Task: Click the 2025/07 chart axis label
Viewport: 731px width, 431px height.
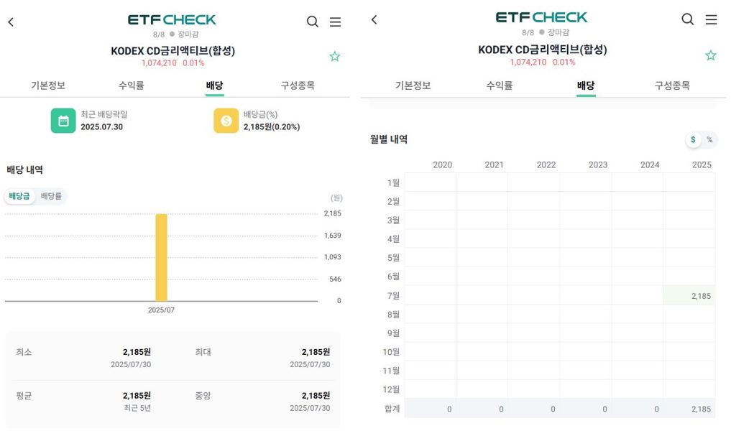Action: [161, 310]
